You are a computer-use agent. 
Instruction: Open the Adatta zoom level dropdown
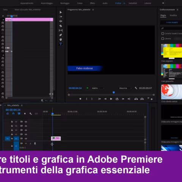tap(98, 88)
